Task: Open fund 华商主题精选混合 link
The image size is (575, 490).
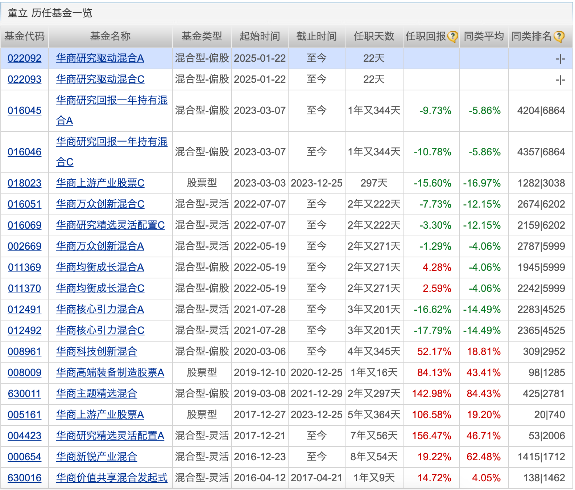Action: (97, 393)
